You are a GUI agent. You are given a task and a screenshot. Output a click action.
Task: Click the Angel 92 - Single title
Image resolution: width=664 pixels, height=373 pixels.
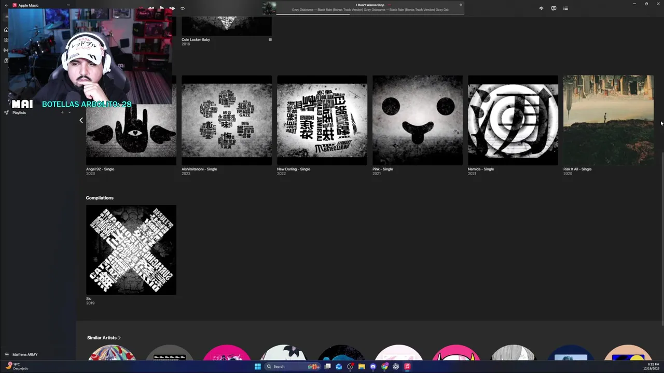tap(100, 169)
